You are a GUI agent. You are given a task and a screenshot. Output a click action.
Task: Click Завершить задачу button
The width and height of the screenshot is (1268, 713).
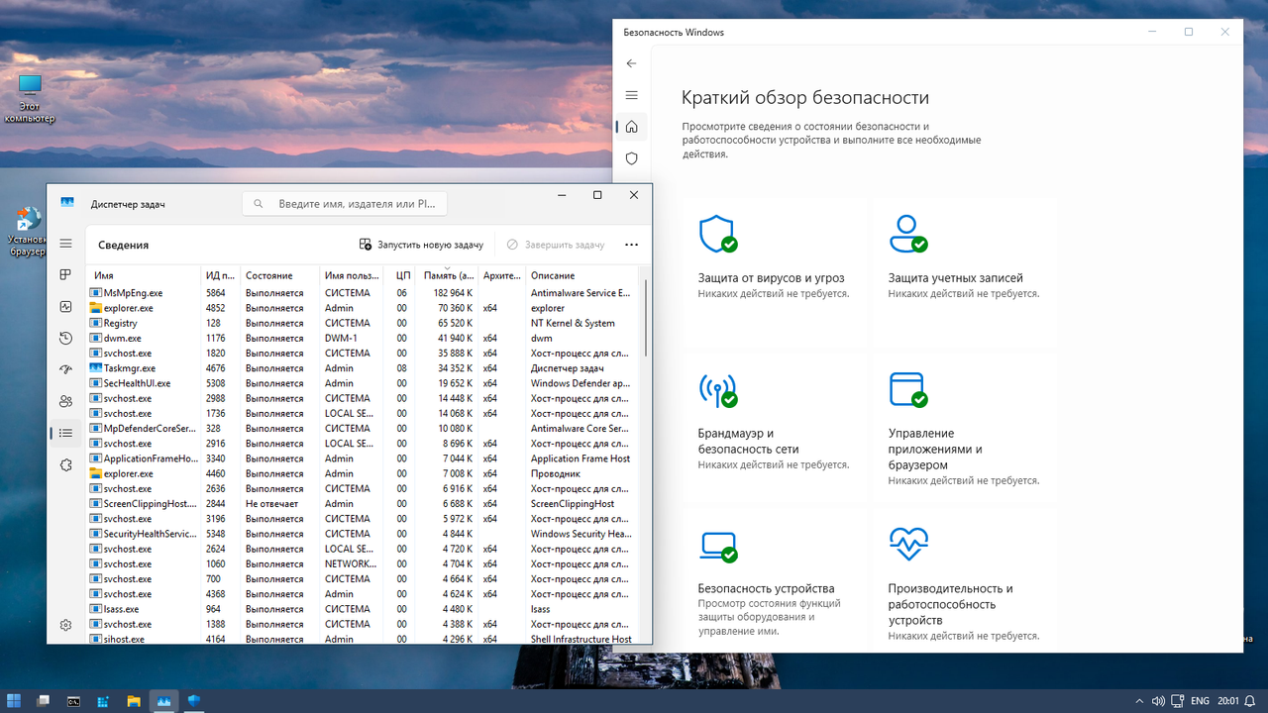(556, 245)
